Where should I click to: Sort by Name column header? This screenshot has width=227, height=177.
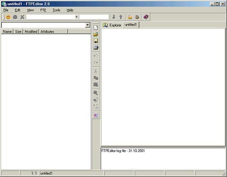(7, 31)
